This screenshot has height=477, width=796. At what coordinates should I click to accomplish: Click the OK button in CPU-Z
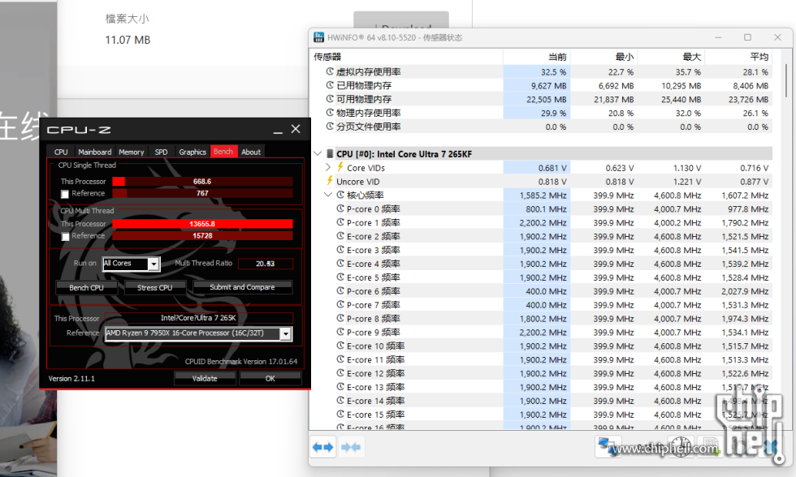tap(270, 378)
